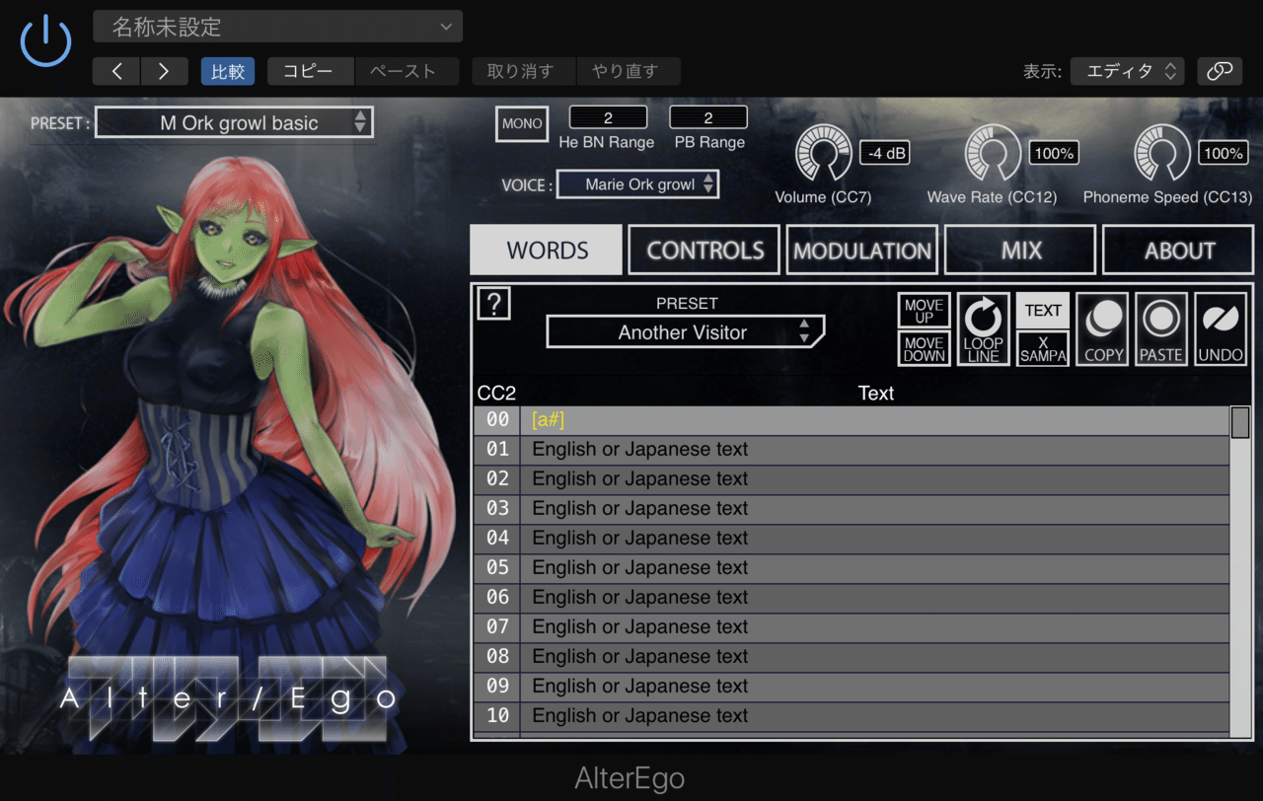Click the UNDO icon next to PASTE
The image size is (1263, 801).
coord(1220,328)
